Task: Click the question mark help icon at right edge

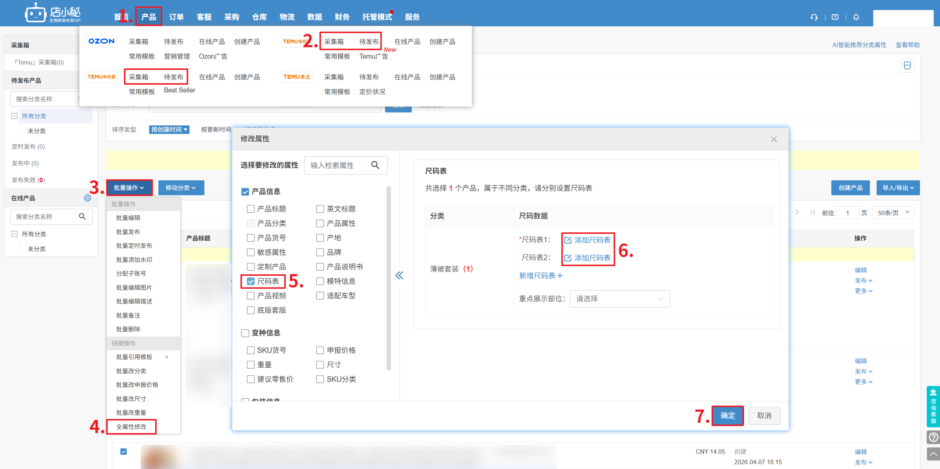Action: coord(933,437)
